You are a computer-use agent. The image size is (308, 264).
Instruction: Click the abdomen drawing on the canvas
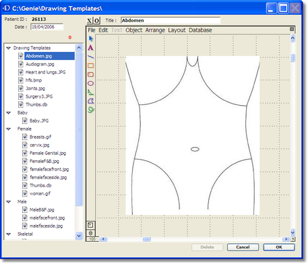[x=193, y=135]
